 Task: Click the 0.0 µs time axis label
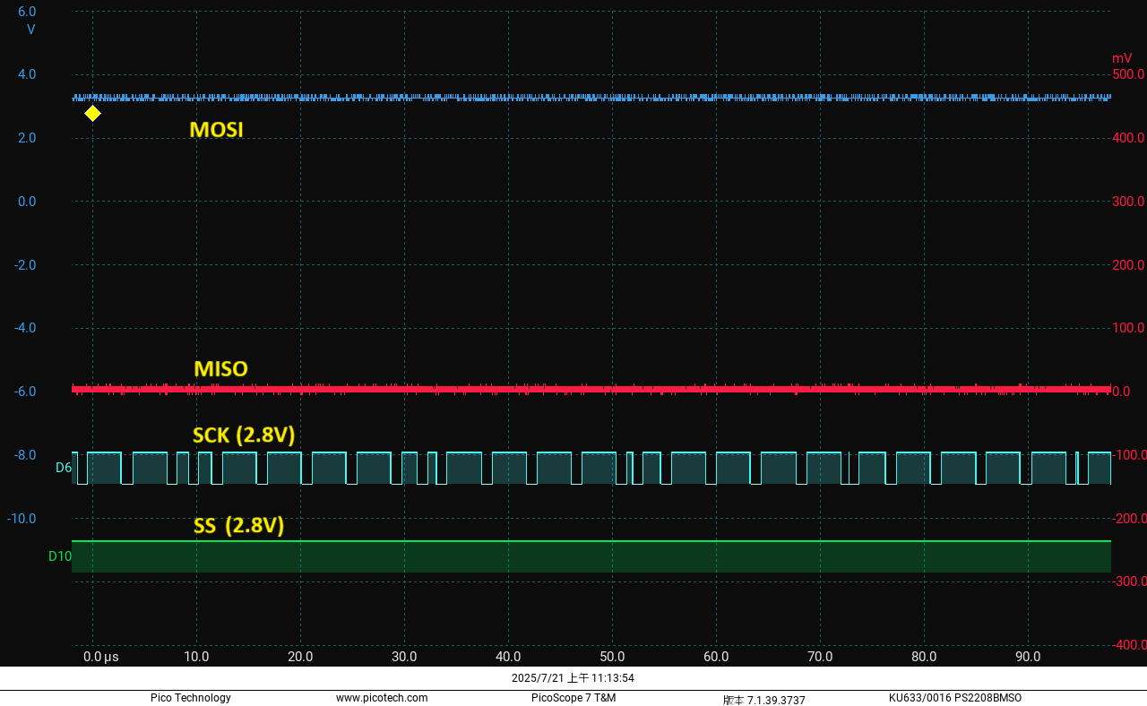pyautogui.click(x=101, y=657)
